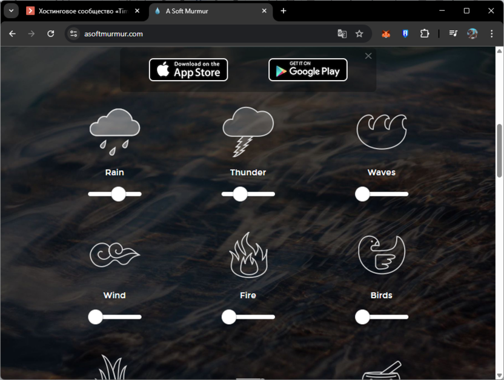Open the Download on the App Store link
504x380 pixels.
(x=188, y=70)
